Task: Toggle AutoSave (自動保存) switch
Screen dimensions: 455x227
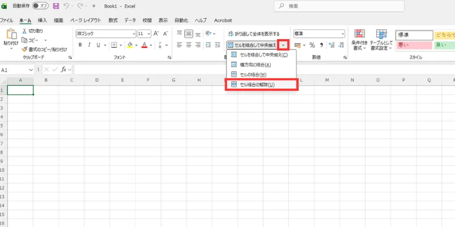Action: pyautogui.click(x=40, y=6)
